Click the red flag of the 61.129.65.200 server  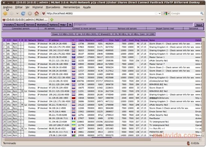(x=74, y=98)
